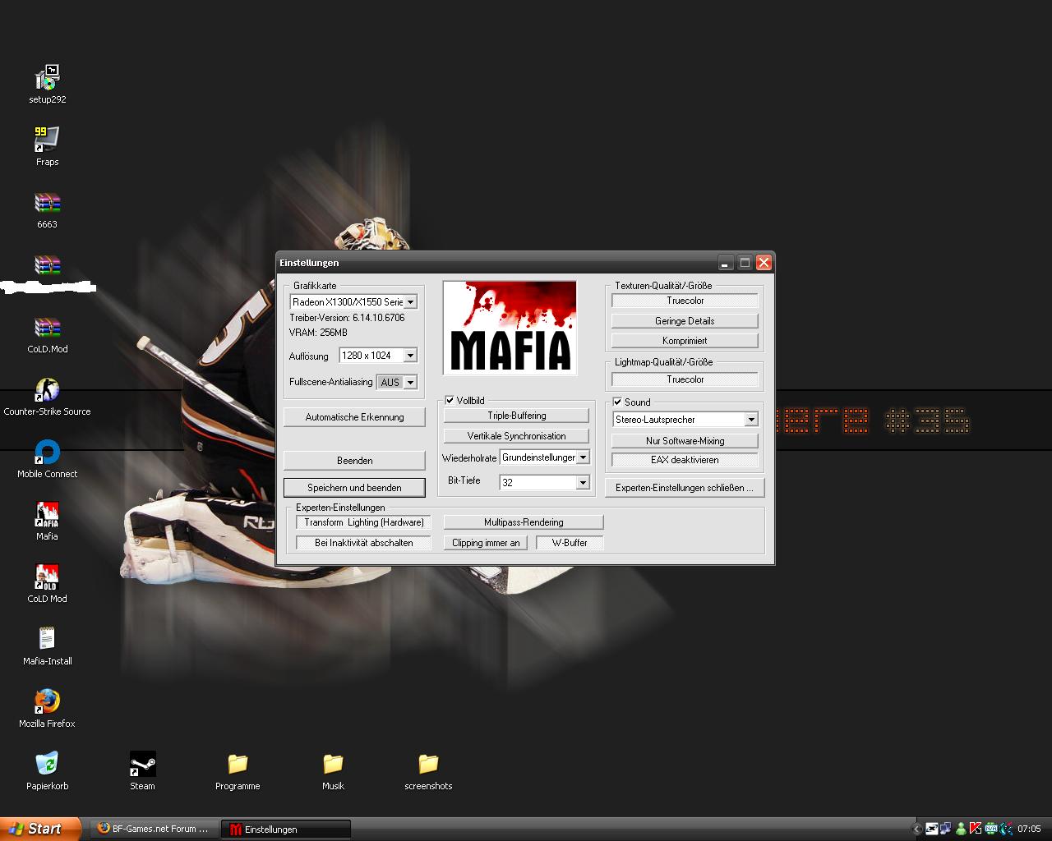Toggle EAX deaktivieren option
This screenshot has width=1052, height=841.
tap(685, 460)
